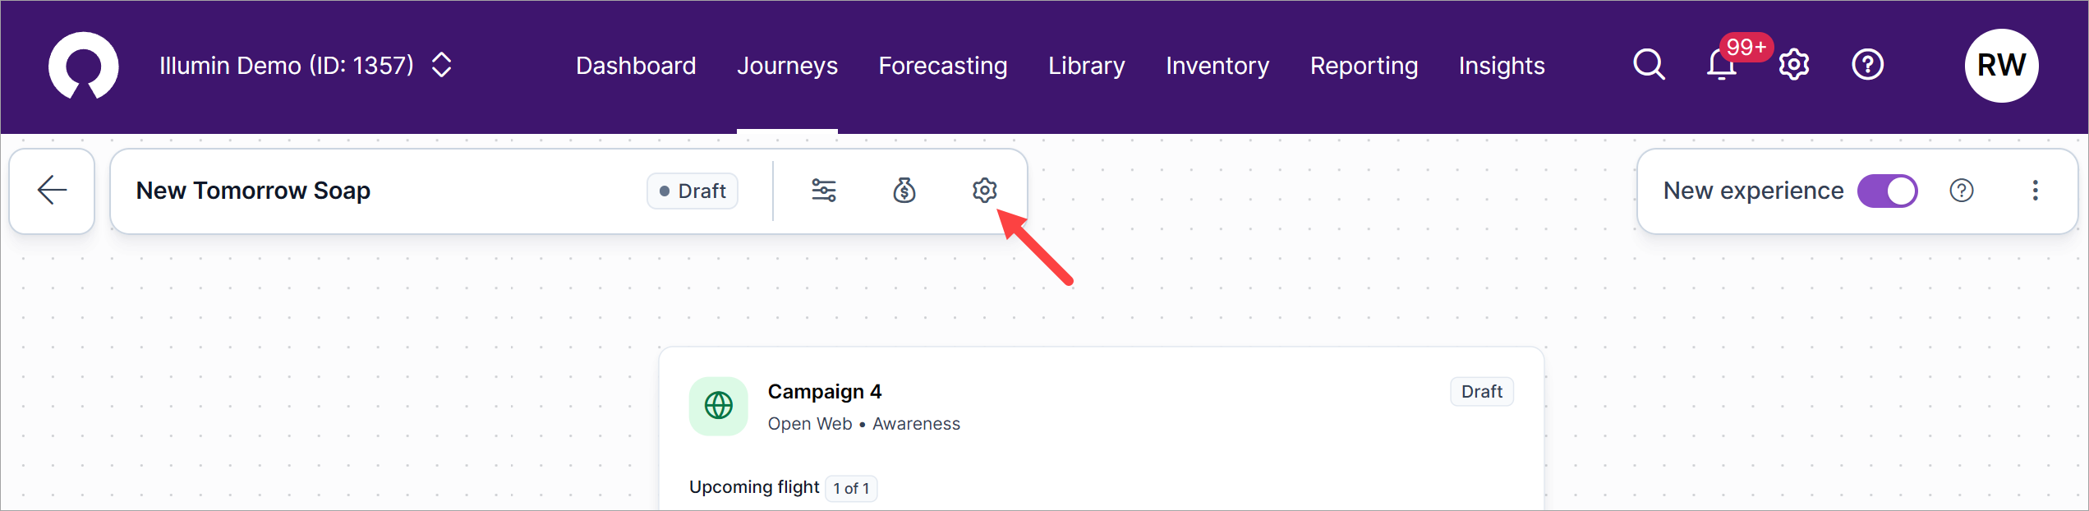
Task: Open journey settings gear icon
Action: pos(984,191)
